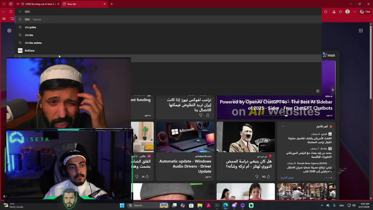Focus the address bar containing EBIC
Viewport: 373px width, 210px height.
click(168, 12)
